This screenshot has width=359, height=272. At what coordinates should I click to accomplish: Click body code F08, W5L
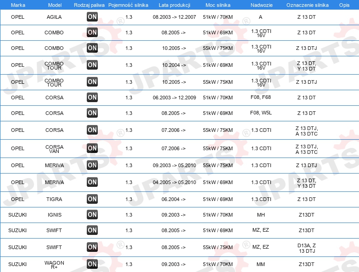click(261, 113)
